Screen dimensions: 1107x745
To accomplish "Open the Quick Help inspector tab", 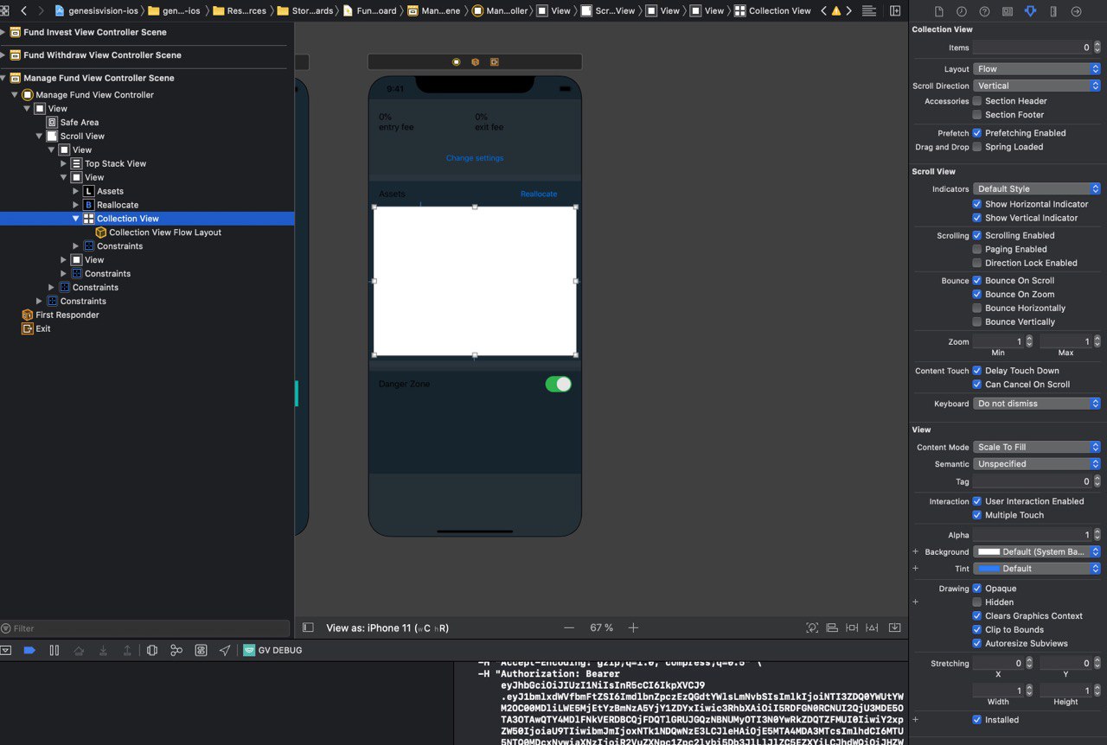I will (x=984, y=11).
